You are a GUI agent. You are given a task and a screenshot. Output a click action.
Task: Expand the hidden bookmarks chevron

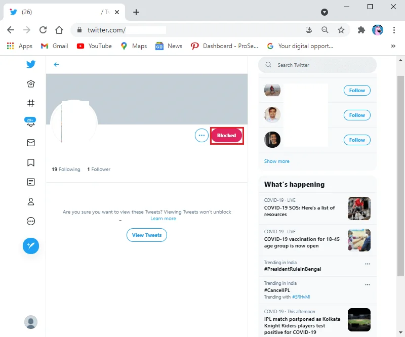(393, 46)
